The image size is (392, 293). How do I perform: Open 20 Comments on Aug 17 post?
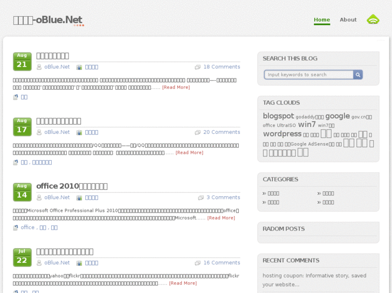(222, 132)
